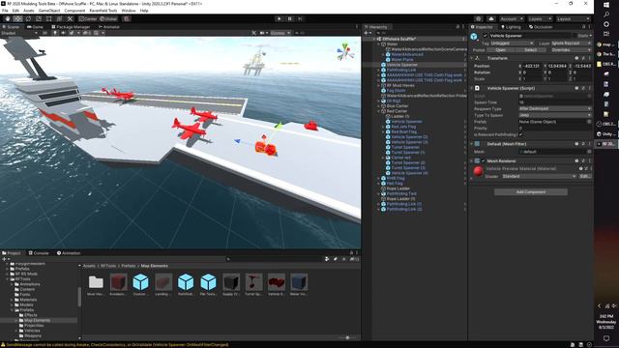
Task: Collapse the Vehicle Spawner script foldout
Action: [471, 88]
